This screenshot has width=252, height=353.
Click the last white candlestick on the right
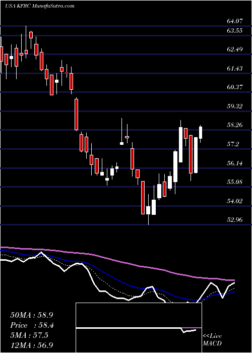point(201,134)
